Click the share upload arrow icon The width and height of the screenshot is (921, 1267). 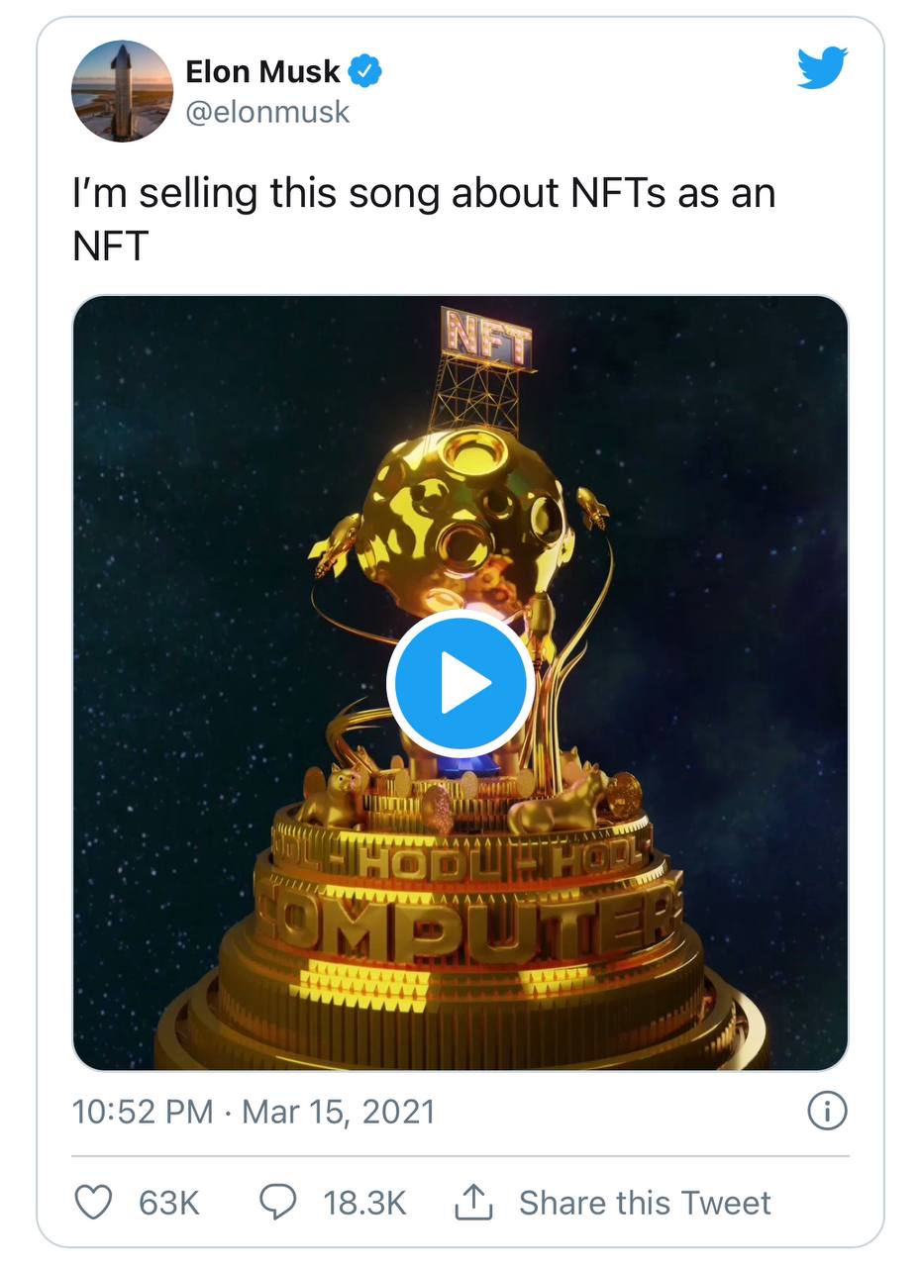pyautogui.click(x=473, y=1203)
